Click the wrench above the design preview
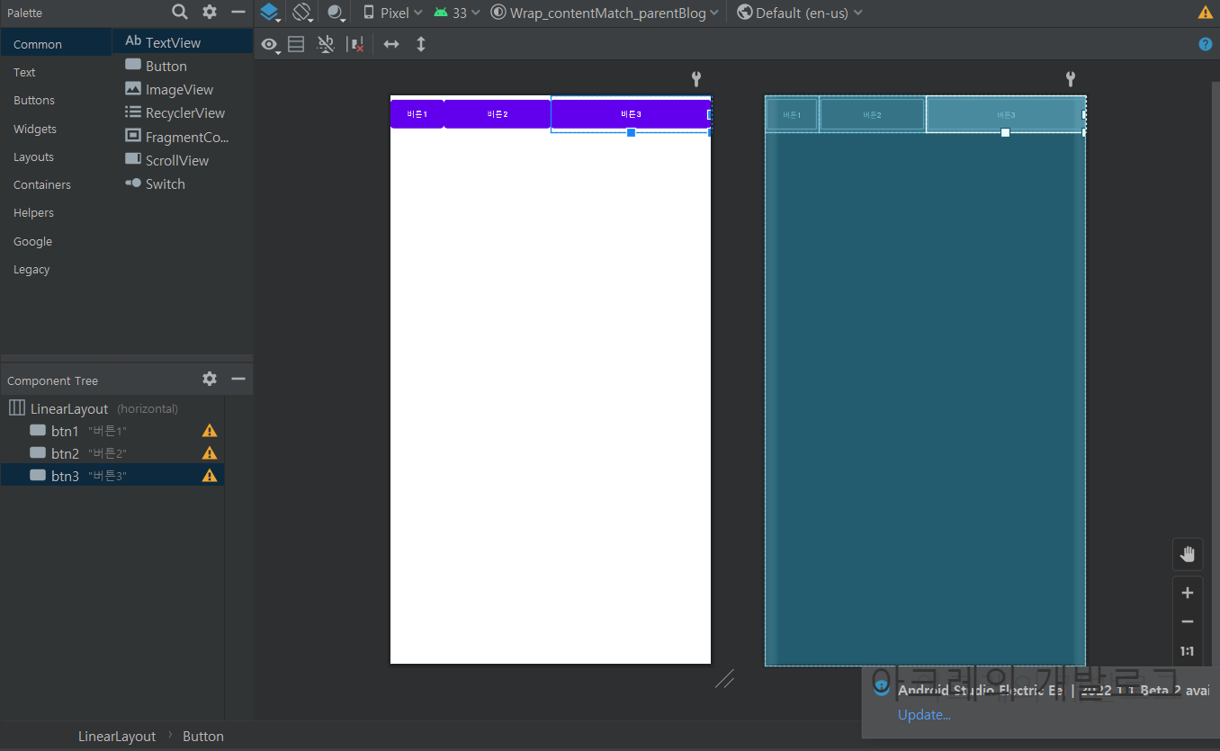 695,79
